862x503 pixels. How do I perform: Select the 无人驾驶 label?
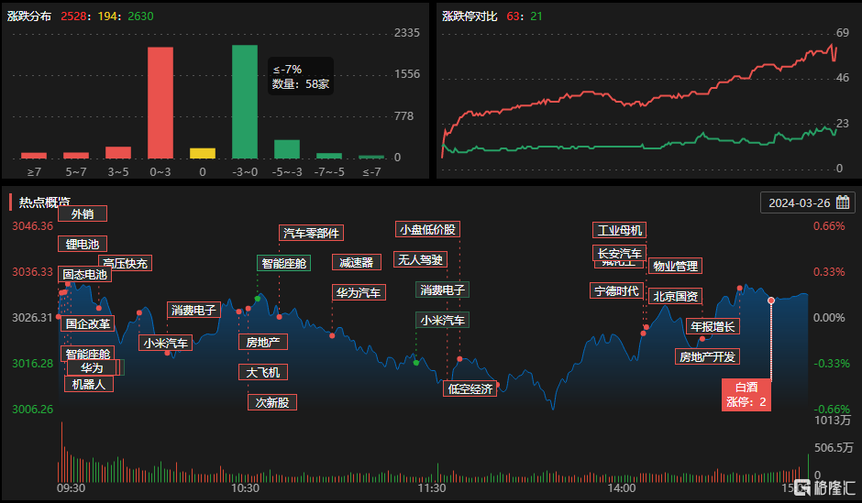[x=420, y=259]
